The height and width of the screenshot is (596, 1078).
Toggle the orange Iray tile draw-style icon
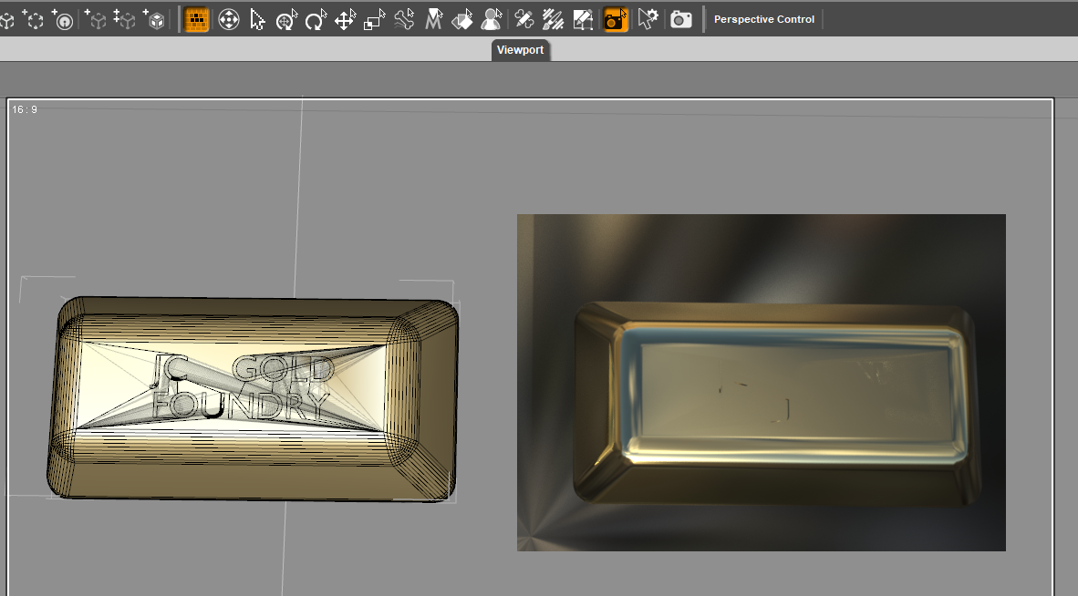tap(197, 20)
